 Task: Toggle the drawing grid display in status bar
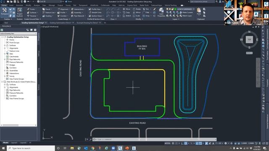coord(173,143)
